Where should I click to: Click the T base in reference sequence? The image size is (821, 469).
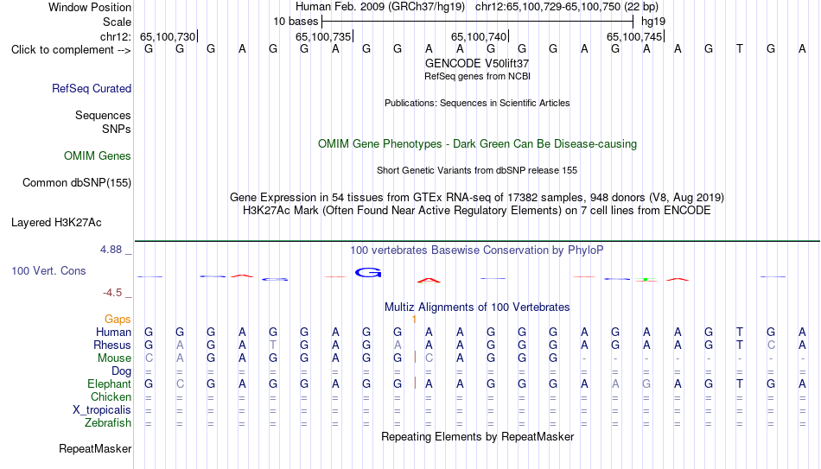click(x=739, y=48)
